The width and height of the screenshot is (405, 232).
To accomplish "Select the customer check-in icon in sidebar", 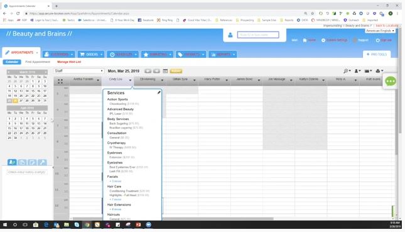I will pos(12,162).
